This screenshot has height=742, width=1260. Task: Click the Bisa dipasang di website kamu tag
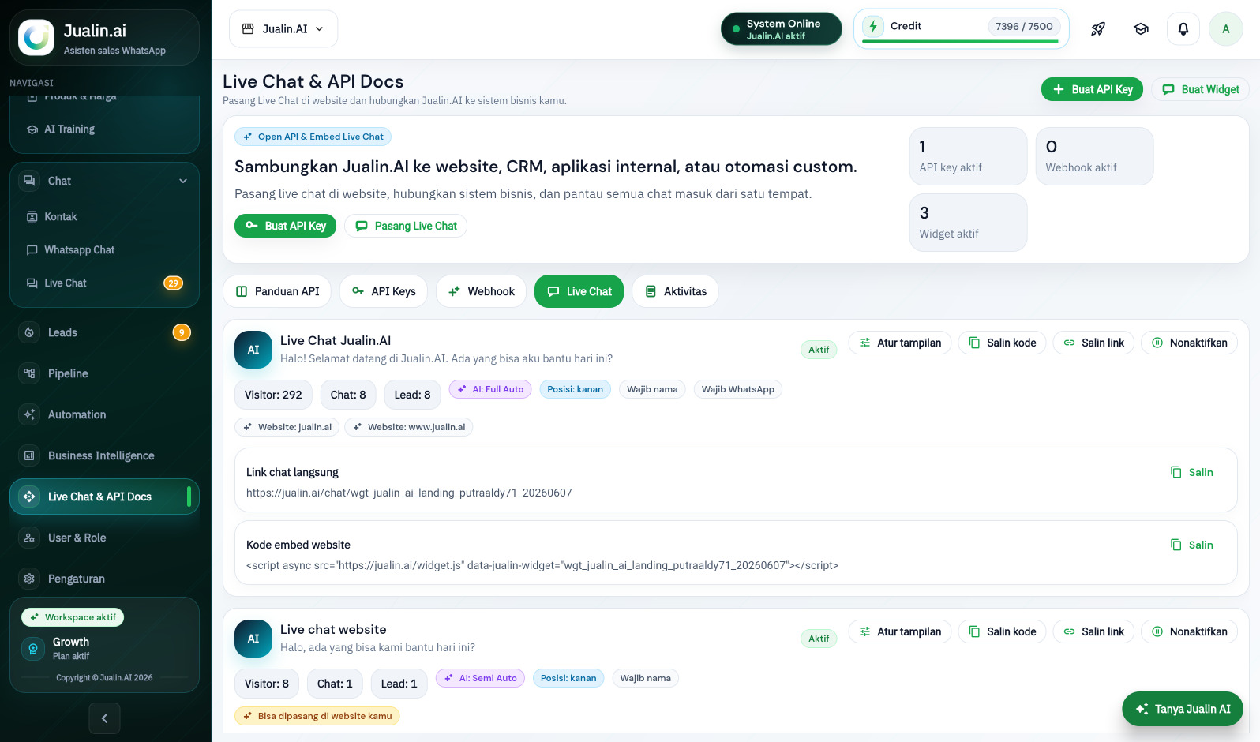pos(317,716)
